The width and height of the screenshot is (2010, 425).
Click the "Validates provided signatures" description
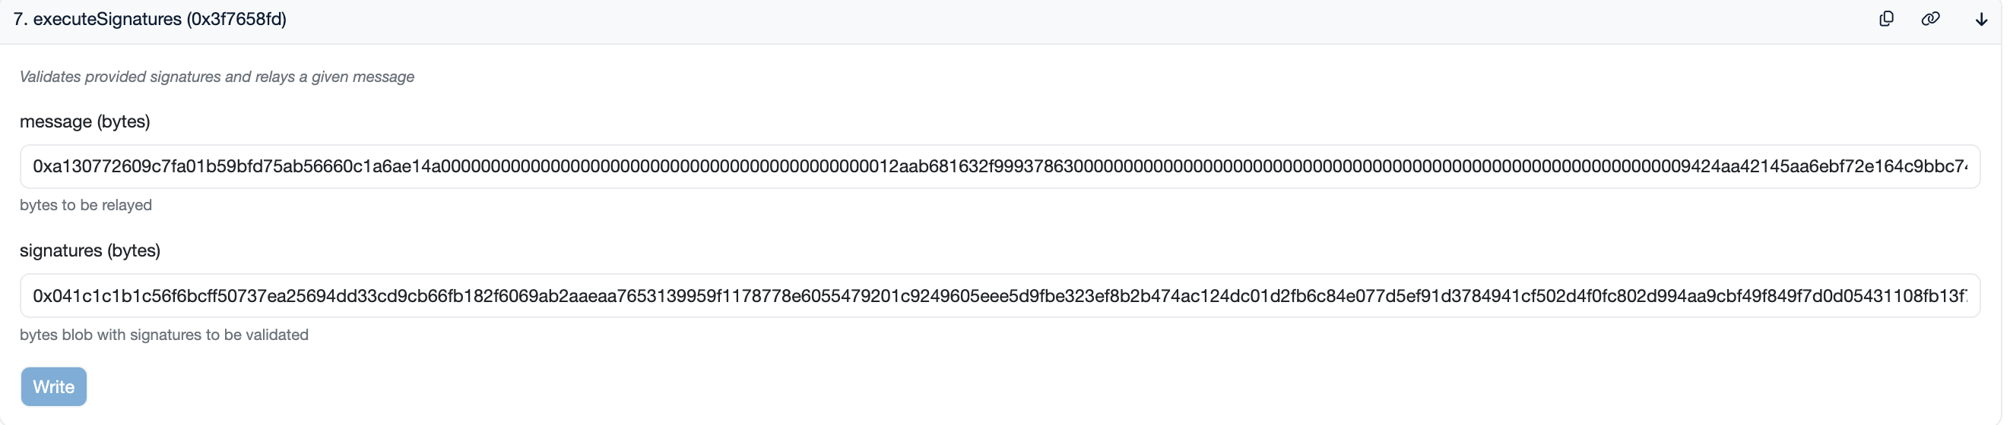(x=216, y=77)
